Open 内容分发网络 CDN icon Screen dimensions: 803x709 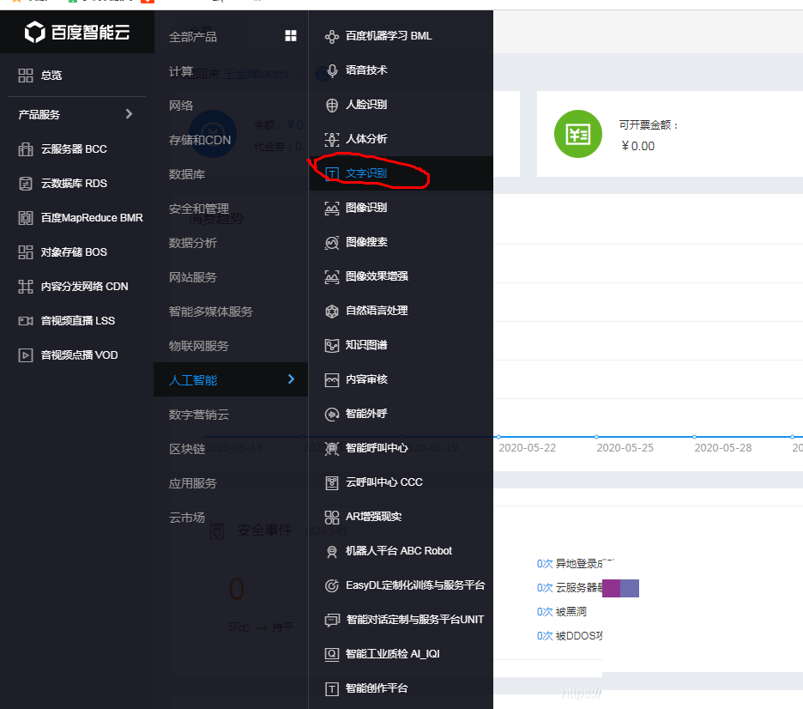26,287
